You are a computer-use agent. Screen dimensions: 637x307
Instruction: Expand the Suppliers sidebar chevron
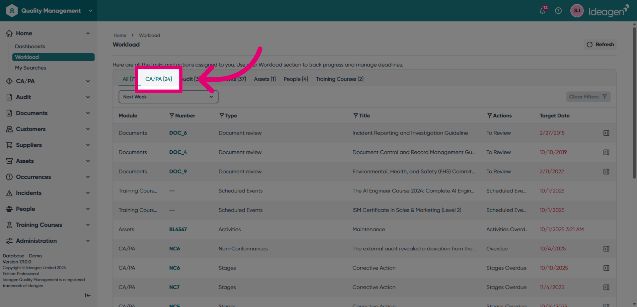(x=88, y=145)
